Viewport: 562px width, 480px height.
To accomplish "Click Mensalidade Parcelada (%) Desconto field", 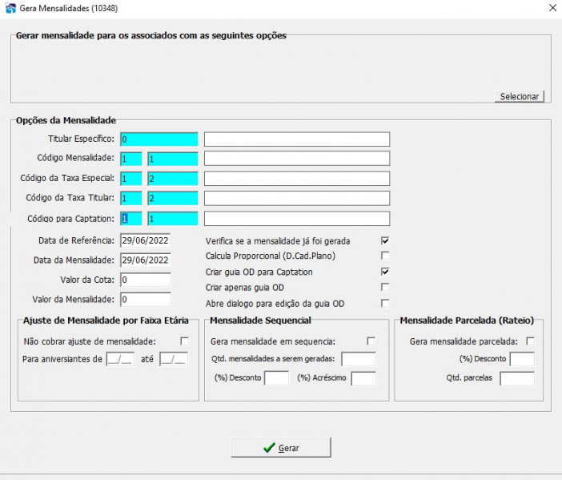I will 522,359.
